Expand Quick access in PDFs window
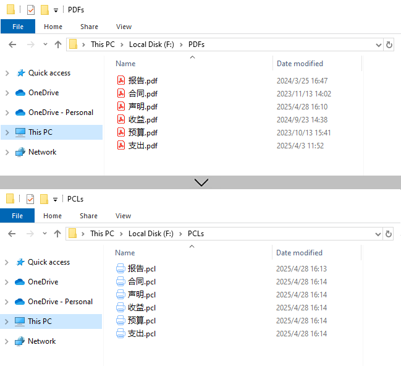Viewport: 401px width, 366px height. point(7,73)
